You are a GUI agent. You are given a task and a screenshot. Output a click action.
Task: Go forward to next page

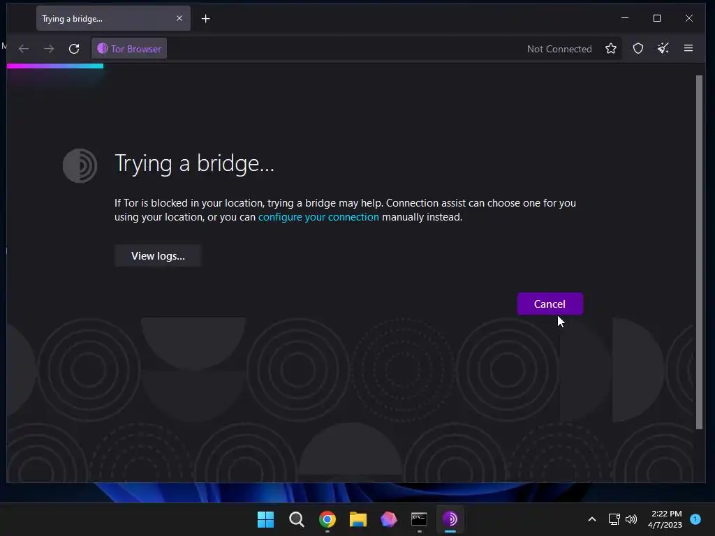[x=49, y=49]
